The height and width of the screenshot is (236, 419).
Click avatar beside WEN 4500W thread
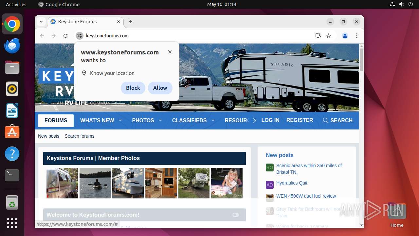pyautogui.click(x=270, y=198)
